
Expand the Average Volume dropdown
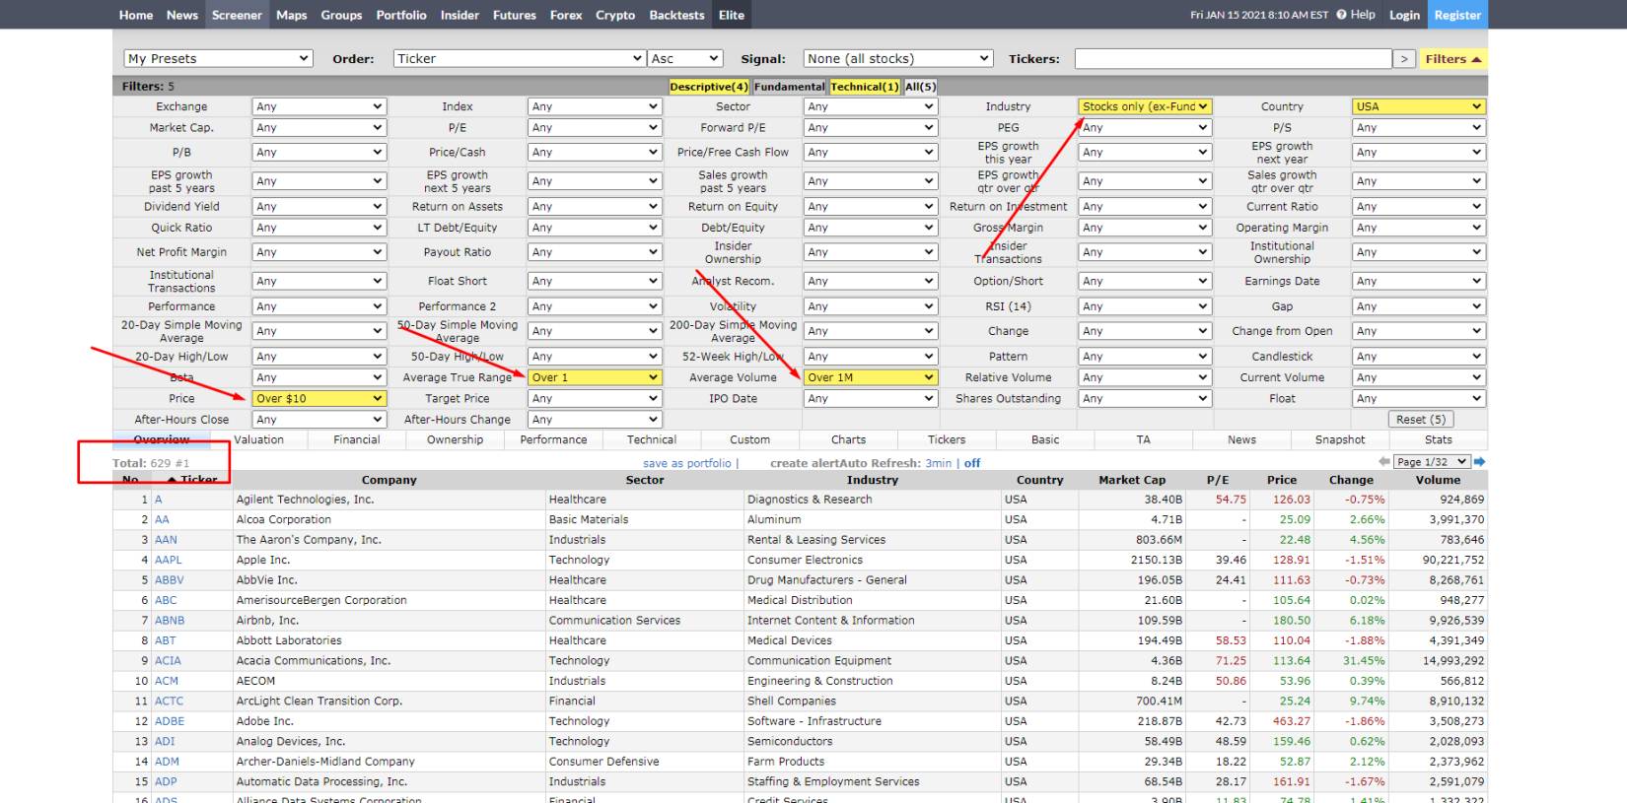870,377
